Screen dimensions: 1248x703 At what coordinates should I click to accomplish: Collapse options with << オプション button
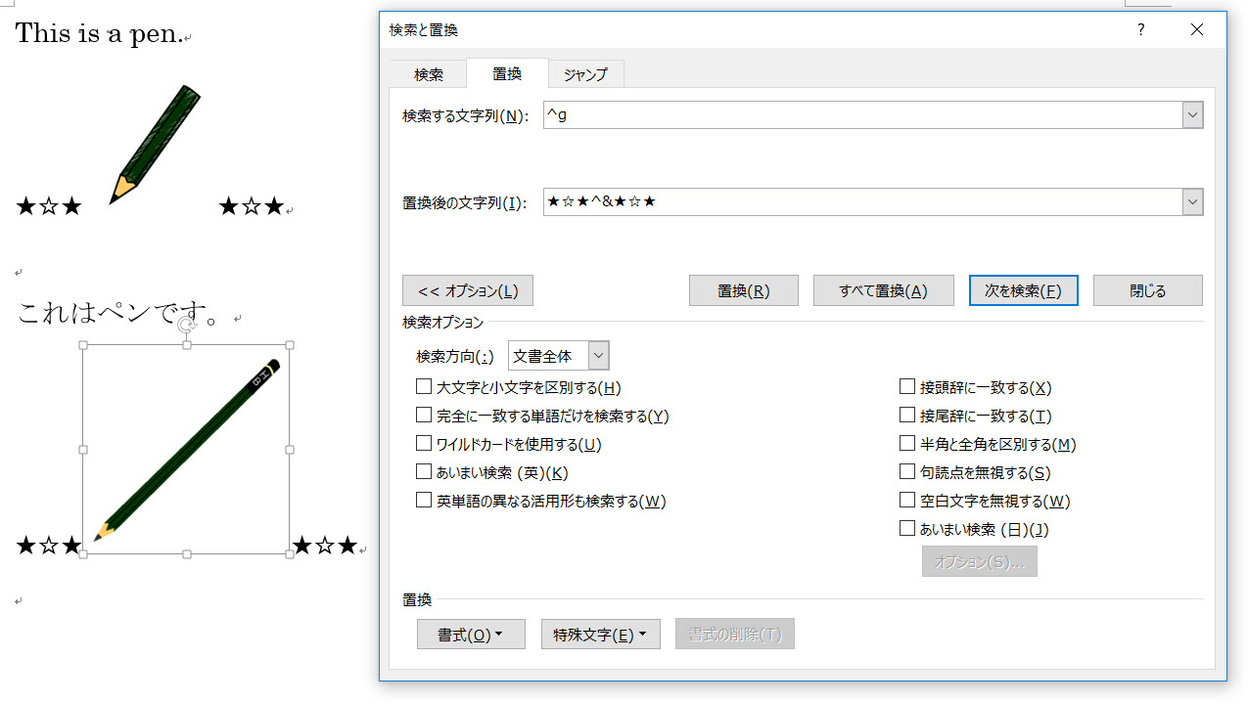point(467,290)
